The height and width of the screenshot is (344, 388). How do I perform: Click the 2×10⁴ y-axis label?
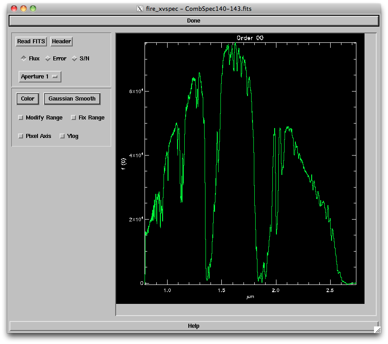tap(136, 219)
